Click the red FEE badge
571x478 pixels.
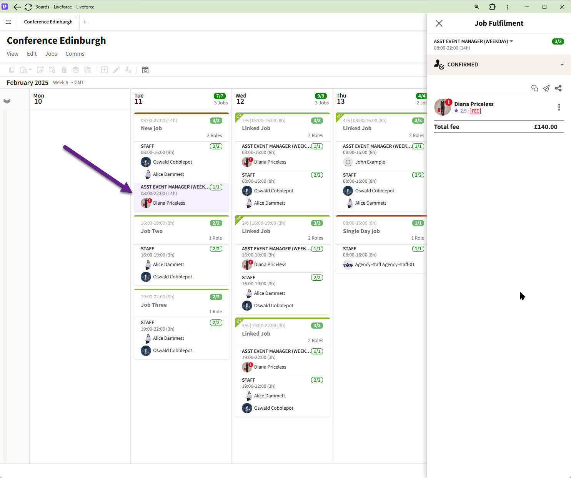pyautogui.click(x=475, y=111)
